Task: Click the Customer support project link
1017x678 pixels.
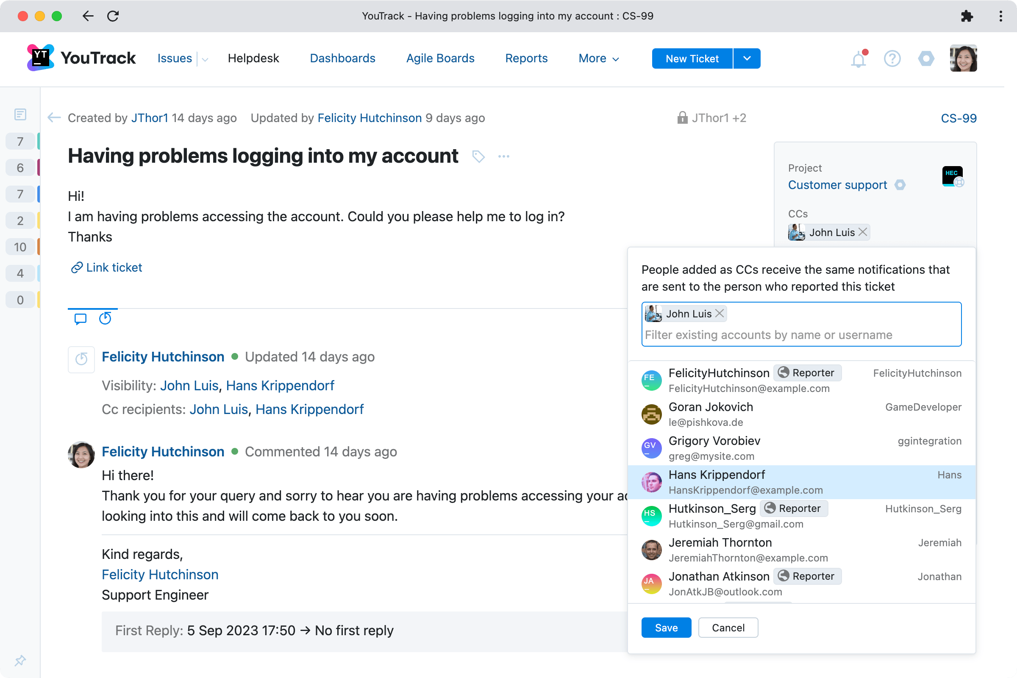Action: (x=837, y=185)
